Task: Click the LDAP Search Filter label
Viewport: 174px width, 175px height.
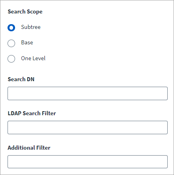Action: [32, 113]
